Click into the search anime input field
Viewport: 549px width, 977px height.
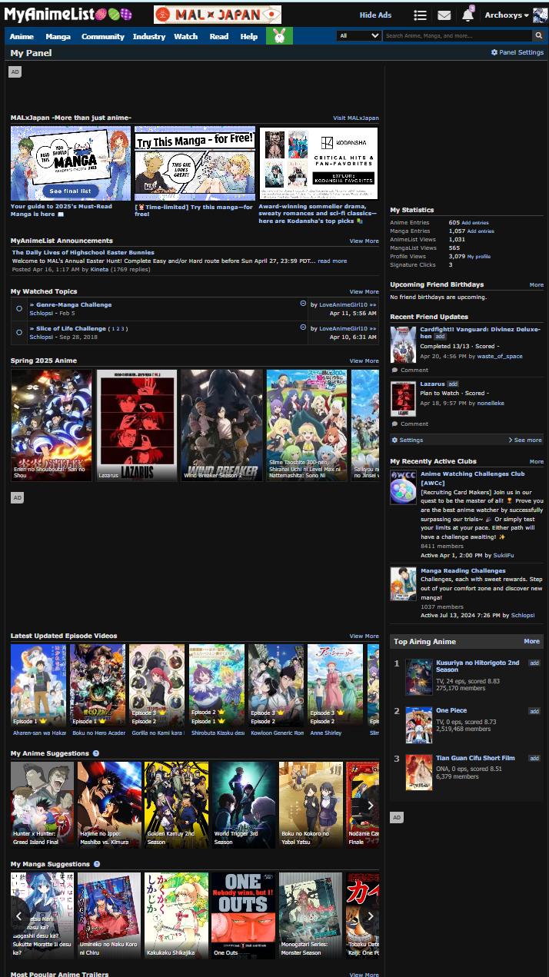click(457, 35)
